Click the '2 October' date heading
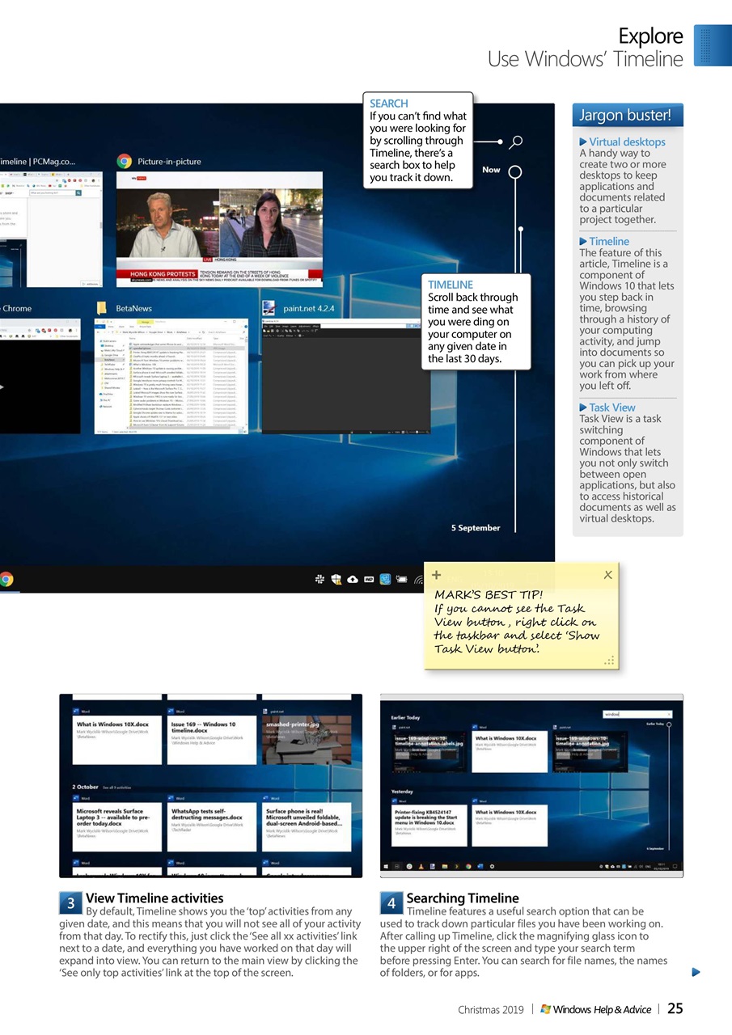The width and height of the screenshot is (732, 1035). (85, 787)
